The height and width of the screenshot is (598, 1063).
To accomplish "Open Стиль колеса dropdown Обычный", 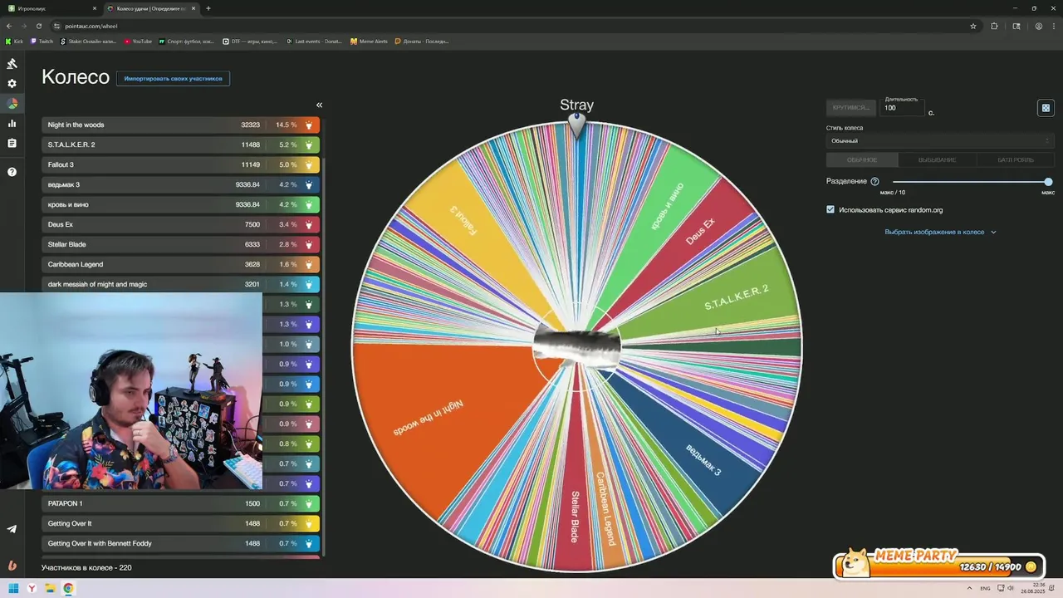I will coord(940,140).
